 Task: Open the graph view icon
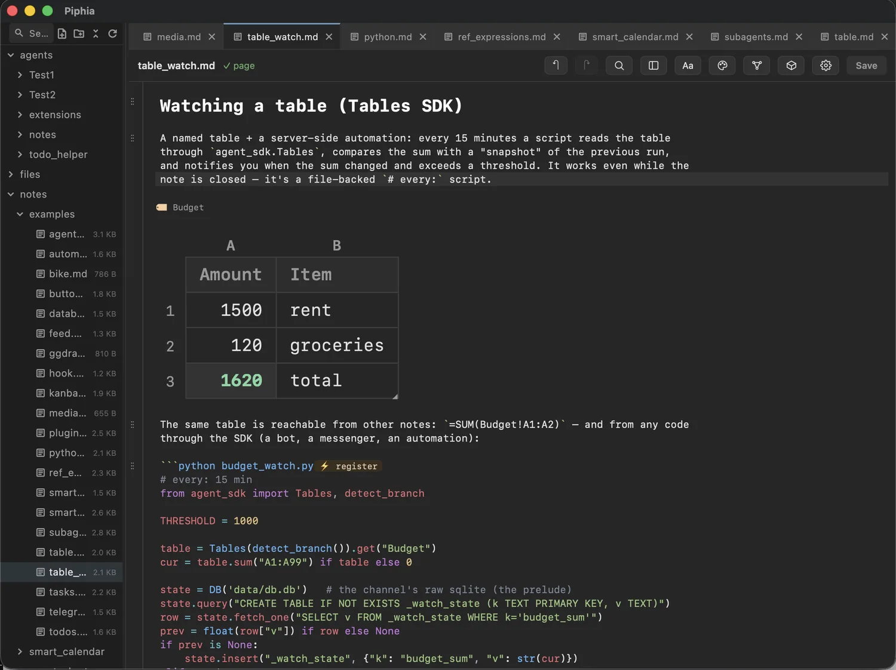[757, 66]
